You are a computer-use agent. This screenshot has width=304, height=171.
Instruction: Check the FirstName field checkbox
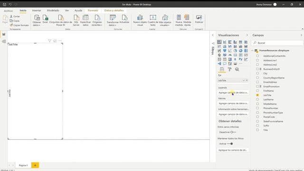click(x=257, y=91)
